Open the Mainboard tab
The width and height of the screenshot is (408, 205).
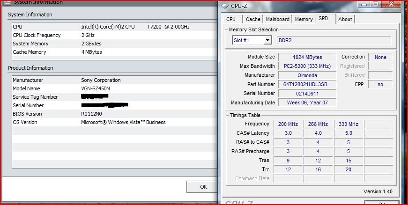pos(278,19)
